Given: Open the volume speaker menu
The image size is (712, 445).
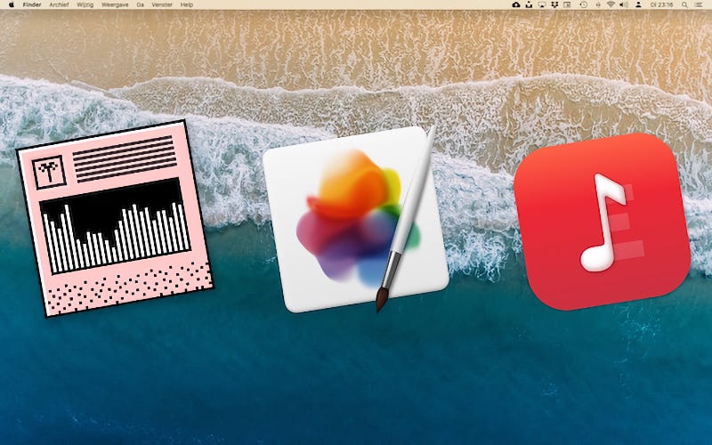Looking at the screenshot, I should [624, 4].
